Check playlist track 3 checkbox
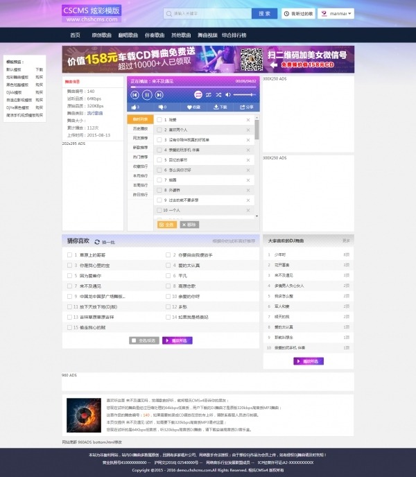 coord(159,140)
